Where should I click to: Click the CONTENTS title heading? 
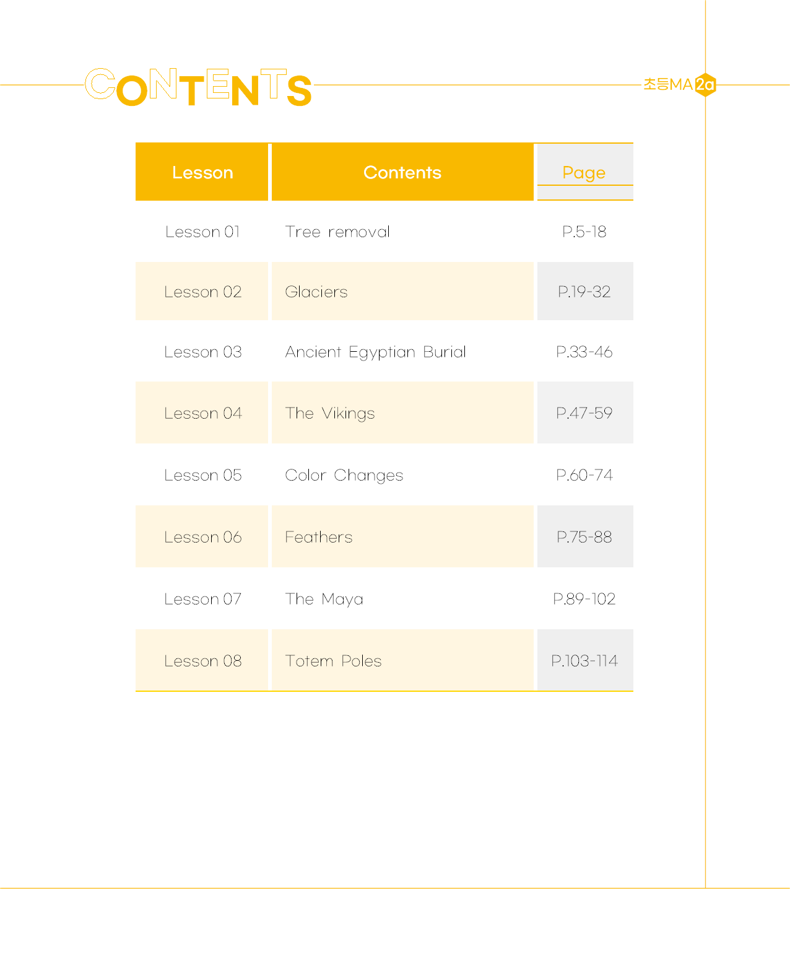pyautogui.click(x=199, y=87)
